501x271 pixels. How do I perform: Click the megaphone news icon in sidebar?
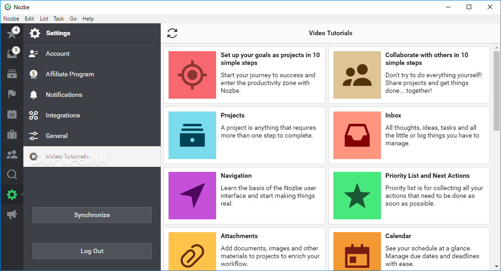(12, 214)
